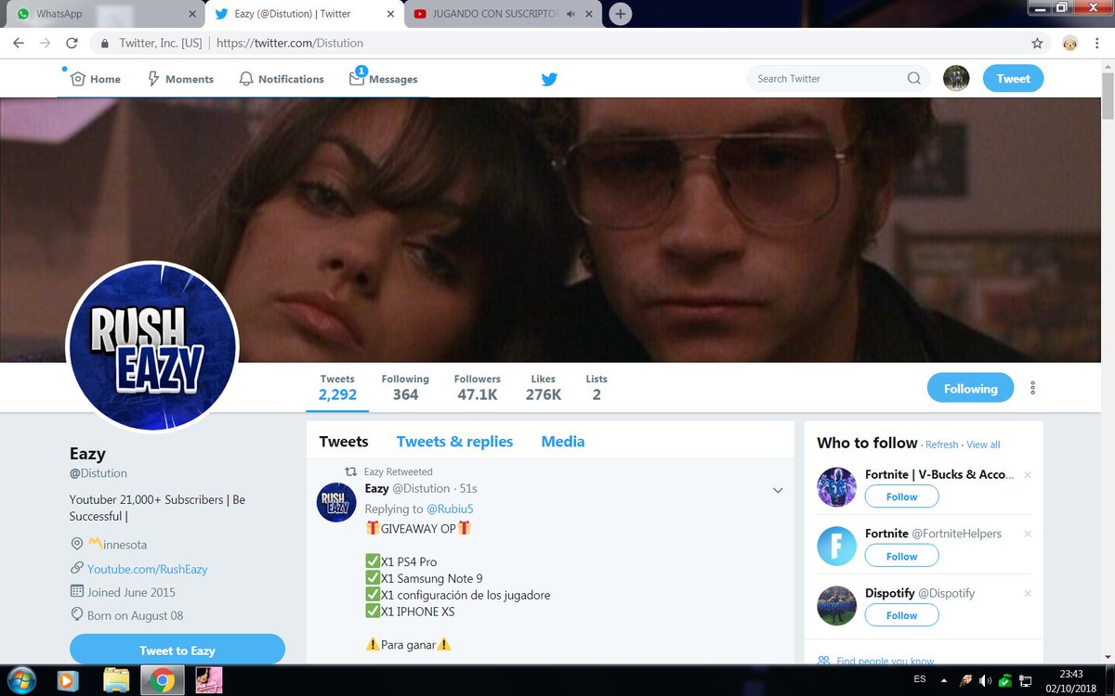Viewport: 1115px width, 696px height.
Task: Open FortniteHelpers avatar icon
Action: [x=836, y=546]
